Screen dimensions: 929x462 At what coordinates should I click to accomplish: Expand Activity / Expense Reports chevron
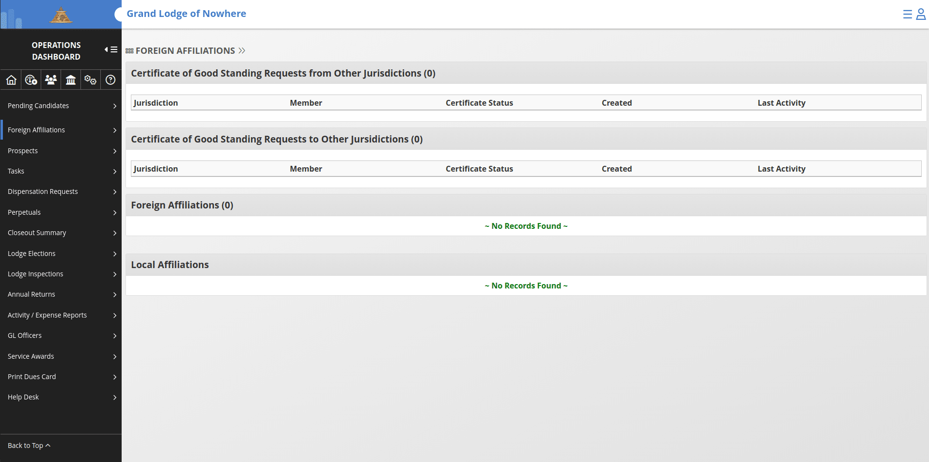(x=115, y=316)
